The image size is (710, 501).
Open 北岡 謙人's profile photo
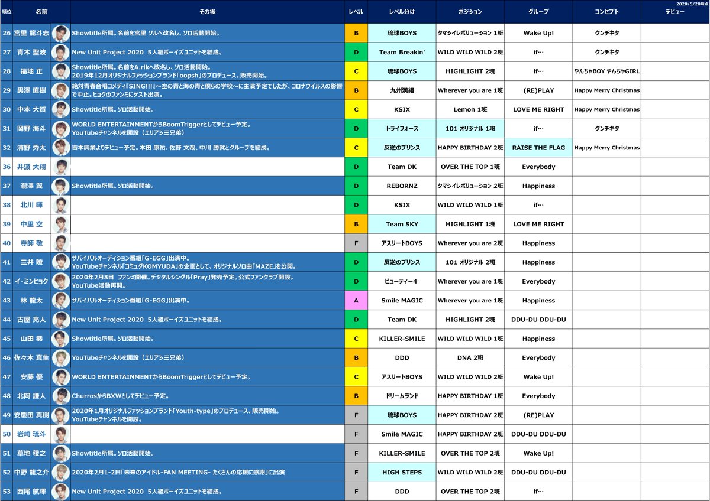(60, 396)
